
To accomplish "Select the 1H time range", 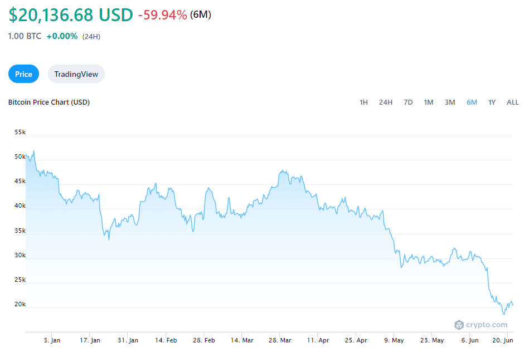I will click(363, 102).
